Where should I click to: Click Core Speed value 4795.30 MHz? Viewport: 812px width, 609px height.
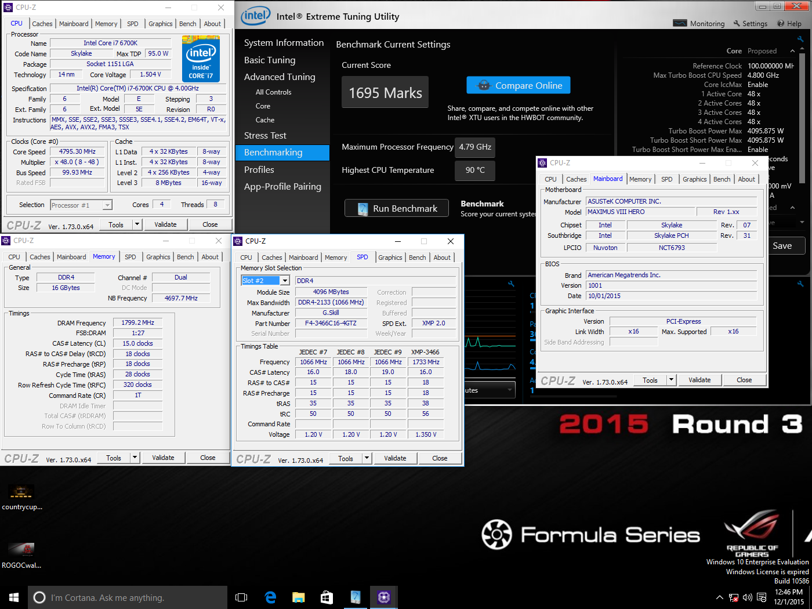point(77,151)
